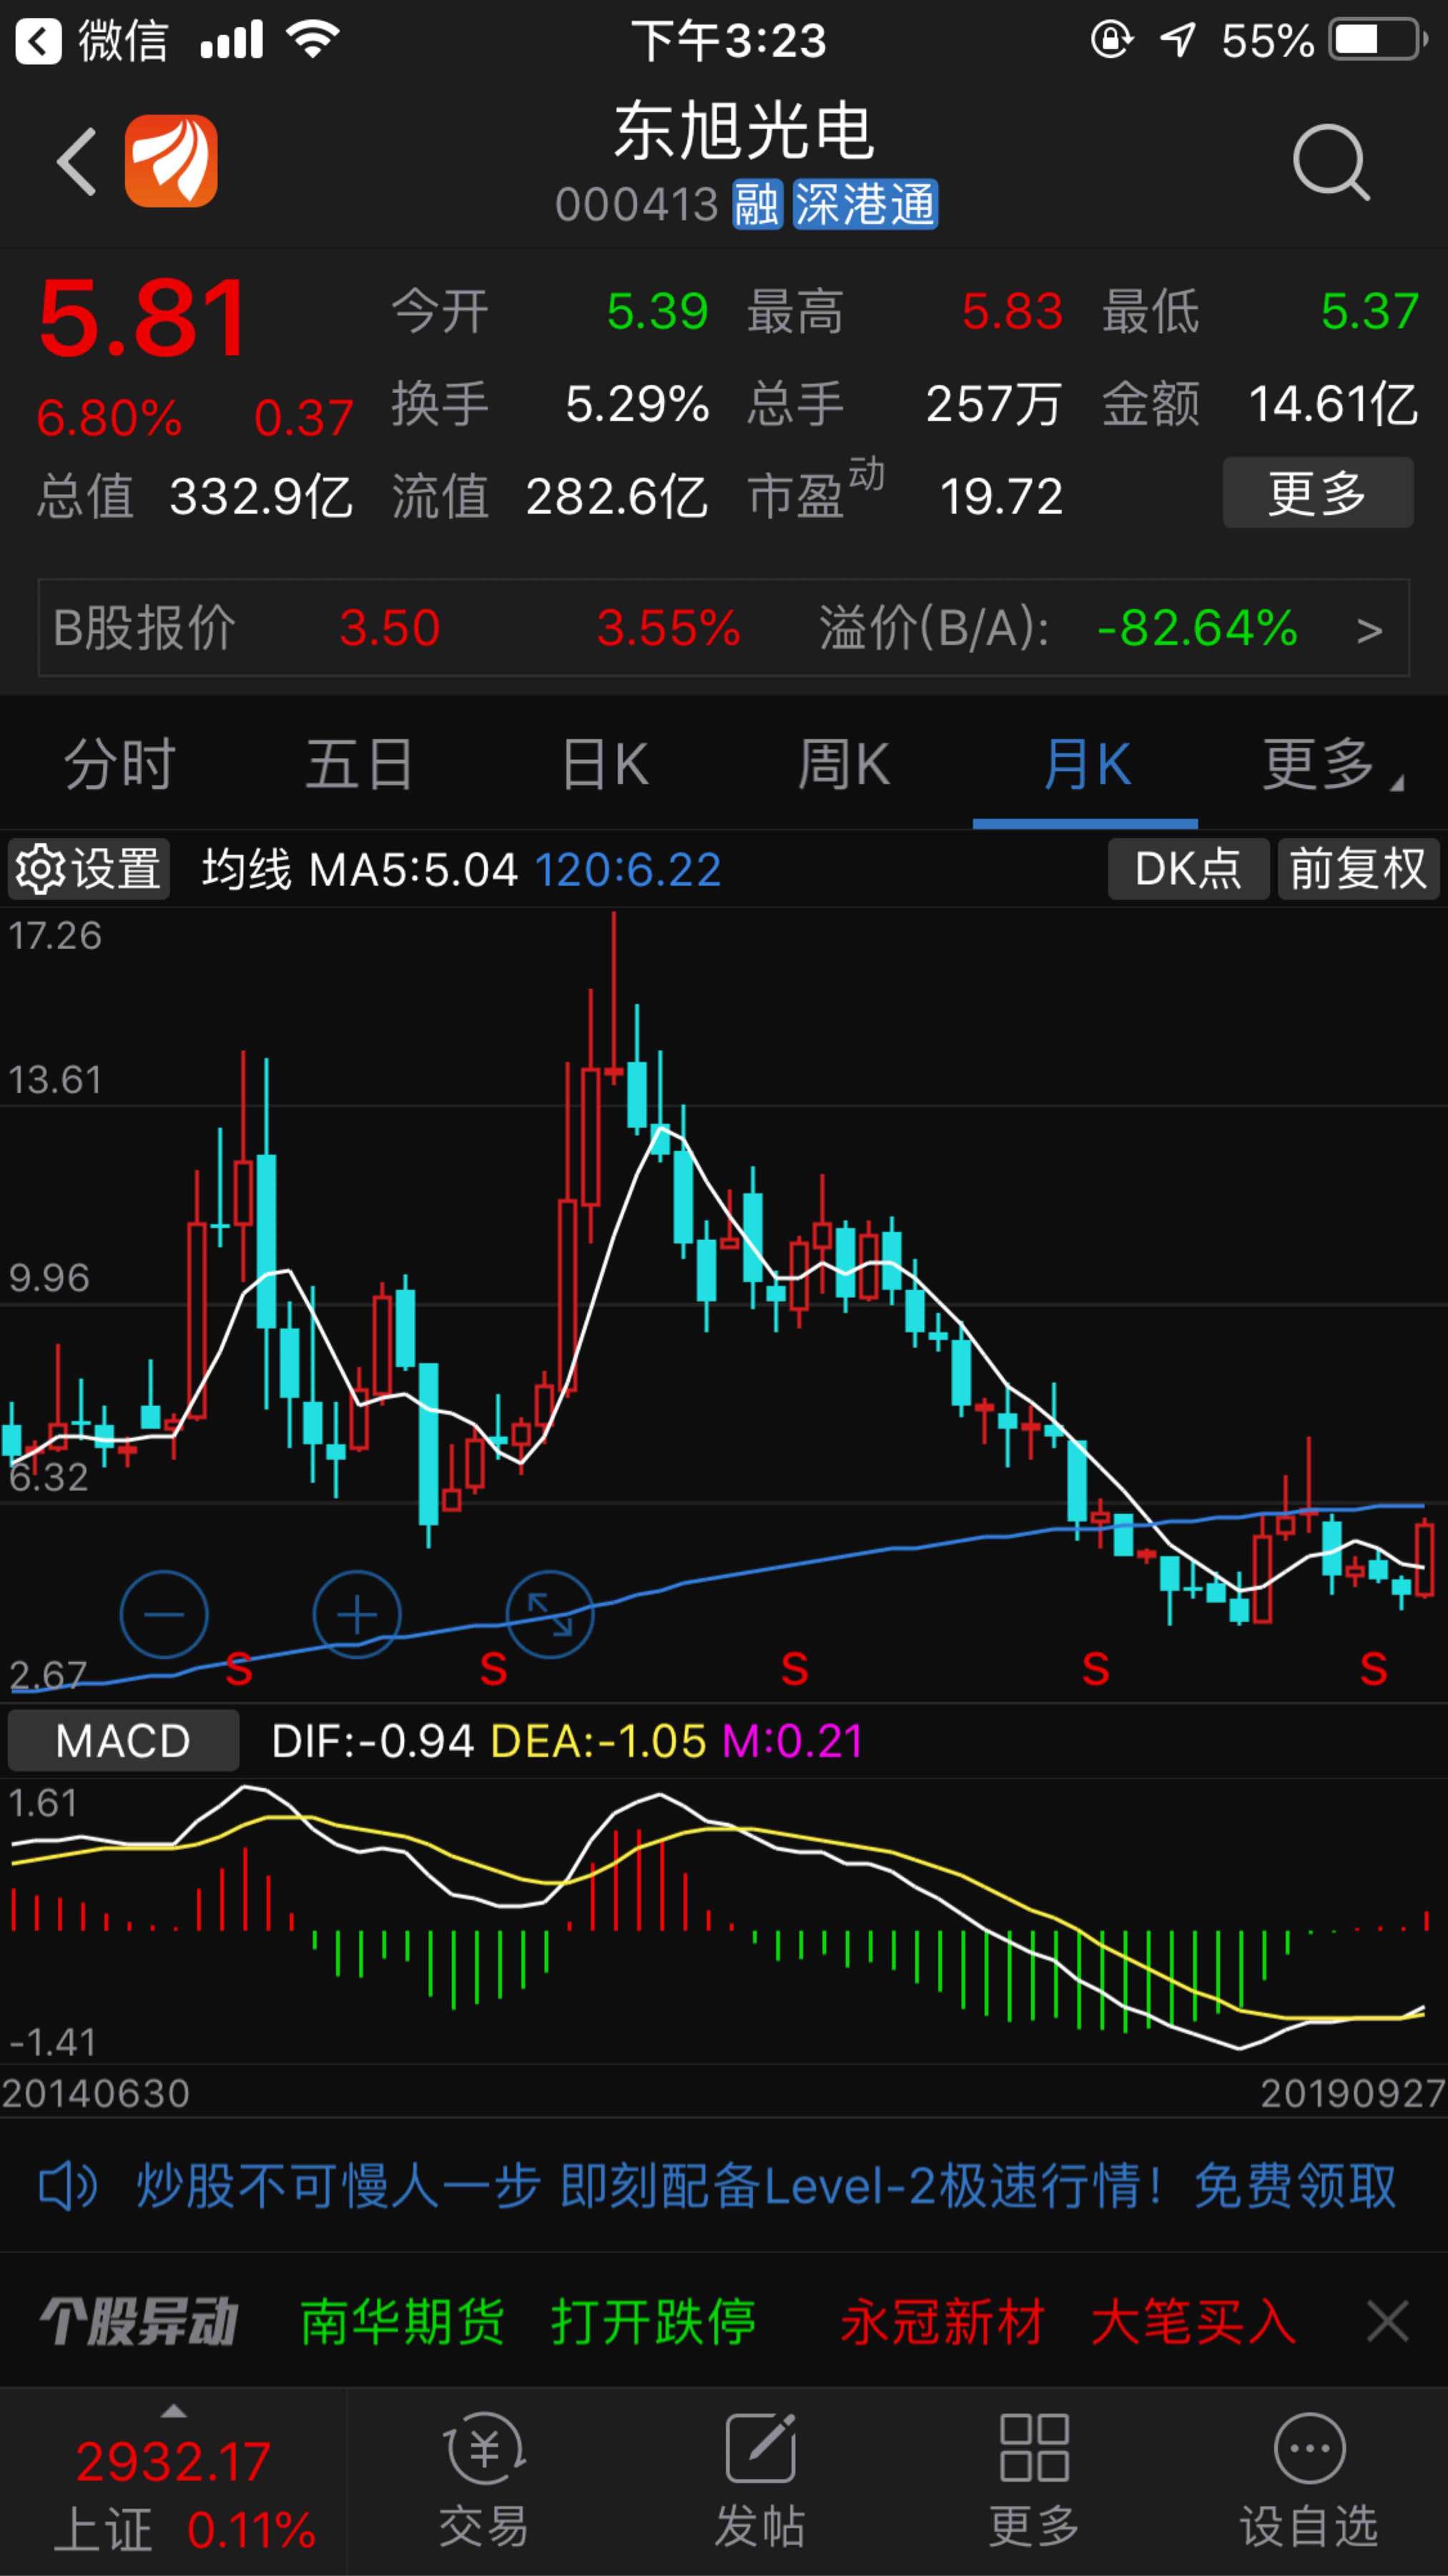Tap 更多 button for more quote data
The width and height of the screenshot is (1448, 2576).
tap(1318, 493)
